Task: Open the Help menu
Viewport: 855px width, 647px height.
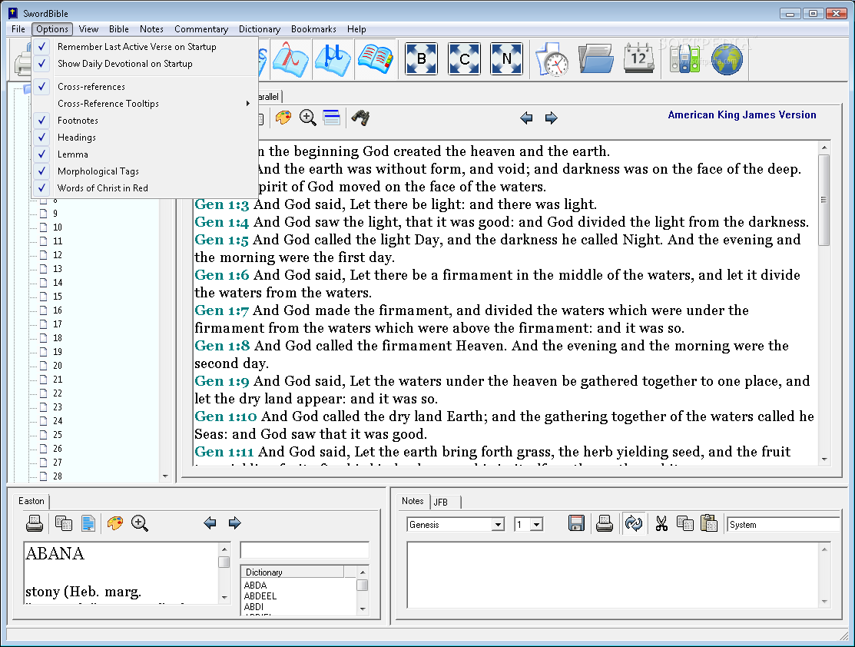Action: (x=356, y=29)
